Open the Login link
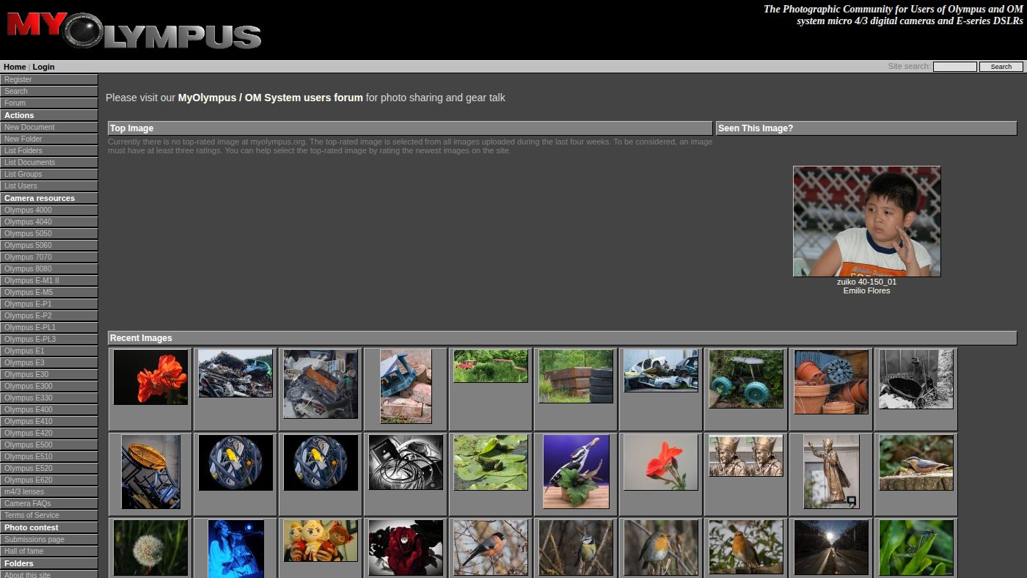The height and width of the screenshot is (578, 1027). [x=43, y=67]
